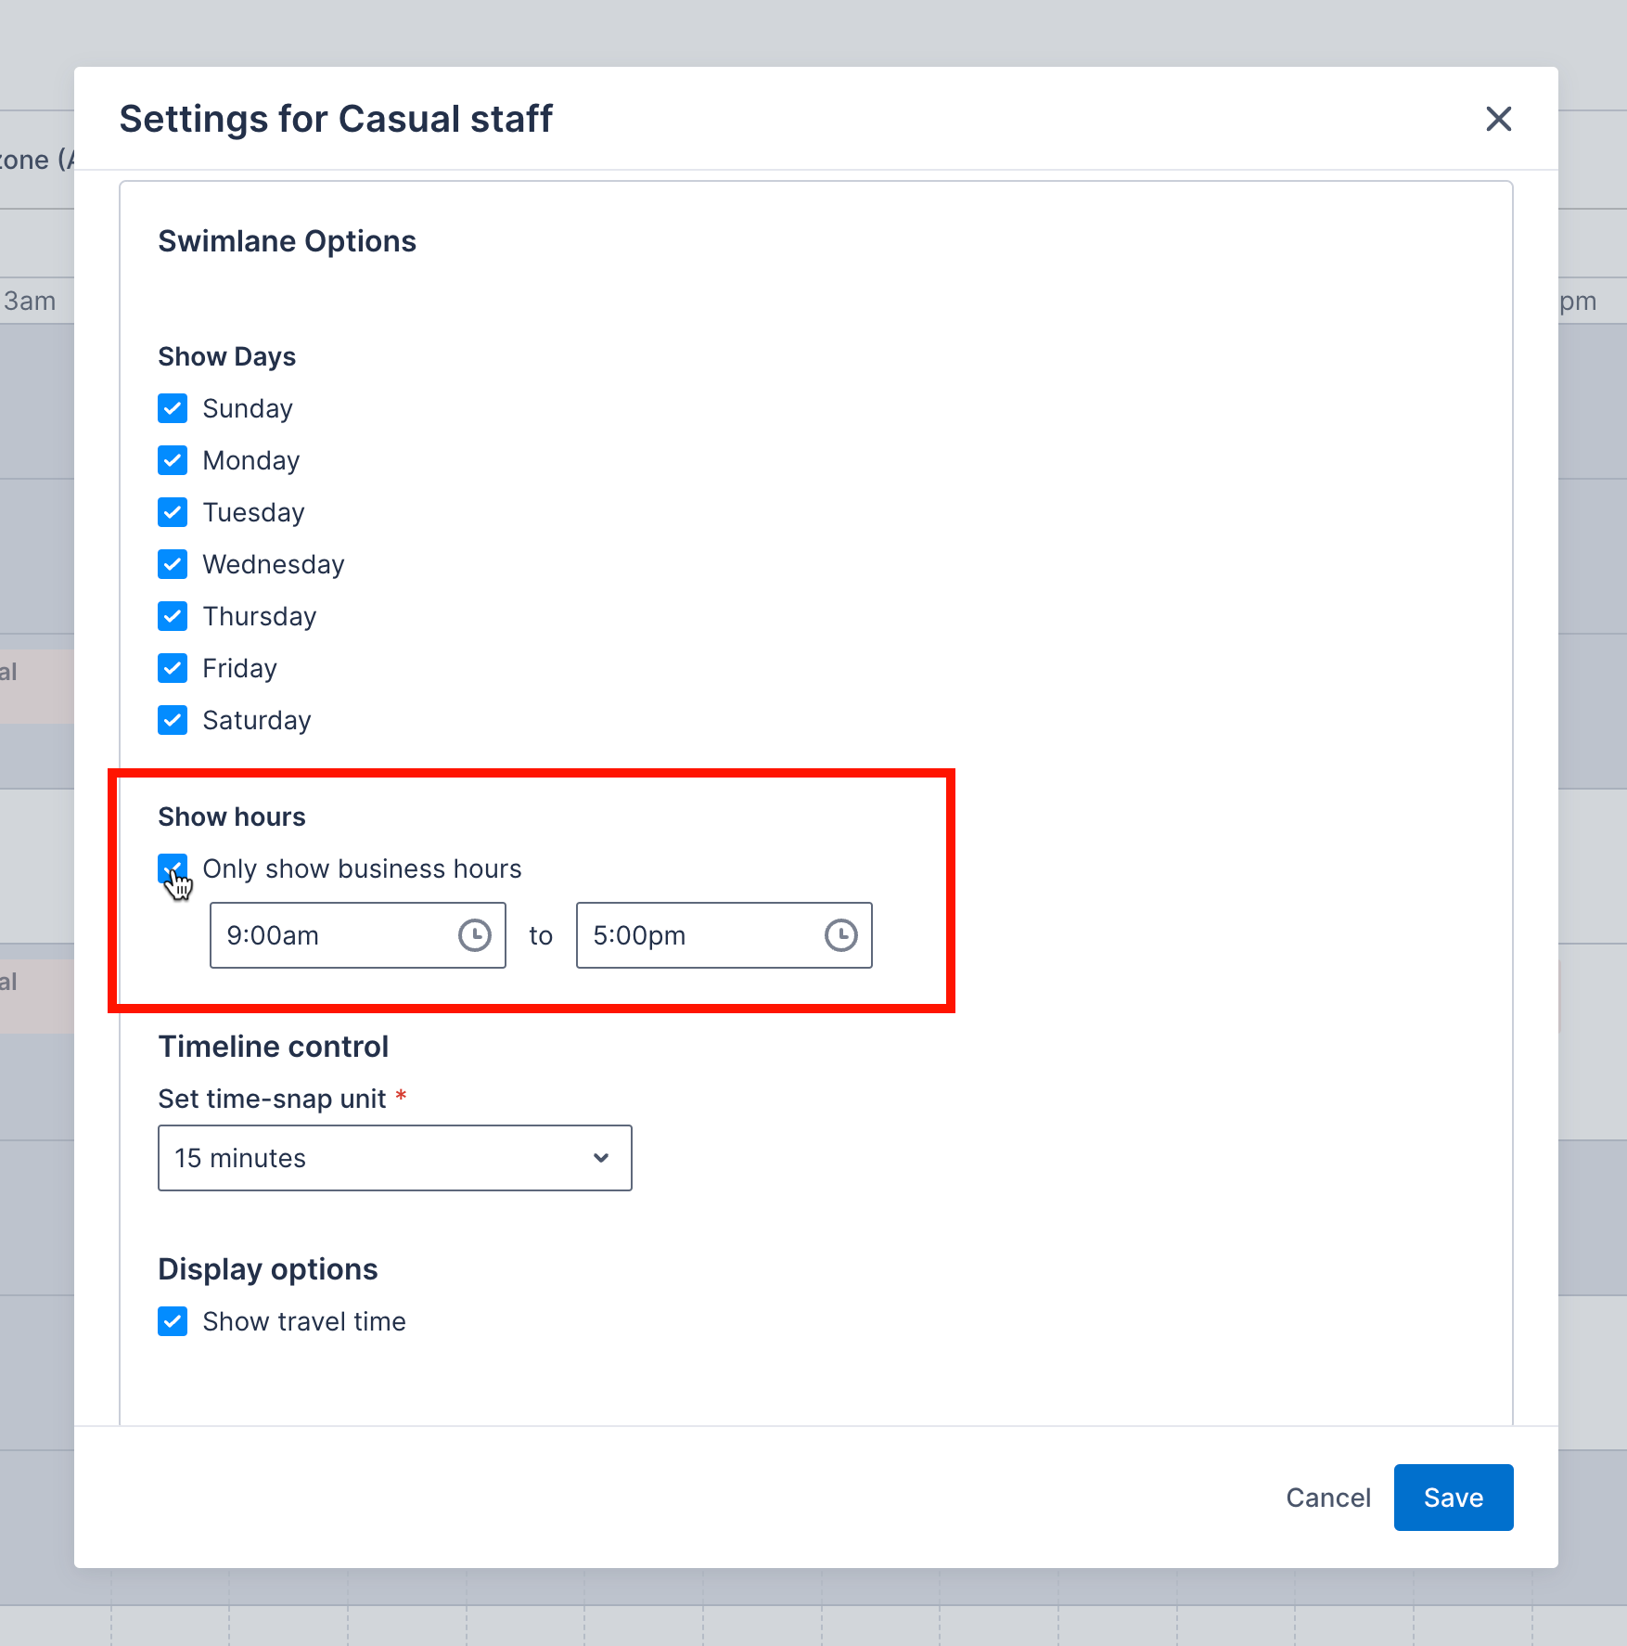Image resolution: width=1627 pixels, height=1646 pixels.
Task: Toggle the Wednesday checkbox off
Action: click(x=173, y=564)
